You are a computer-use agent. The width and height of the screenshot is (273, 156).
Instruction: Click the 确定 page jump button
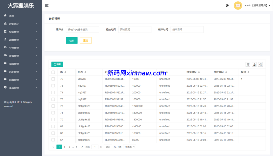(x=108, y=147)
